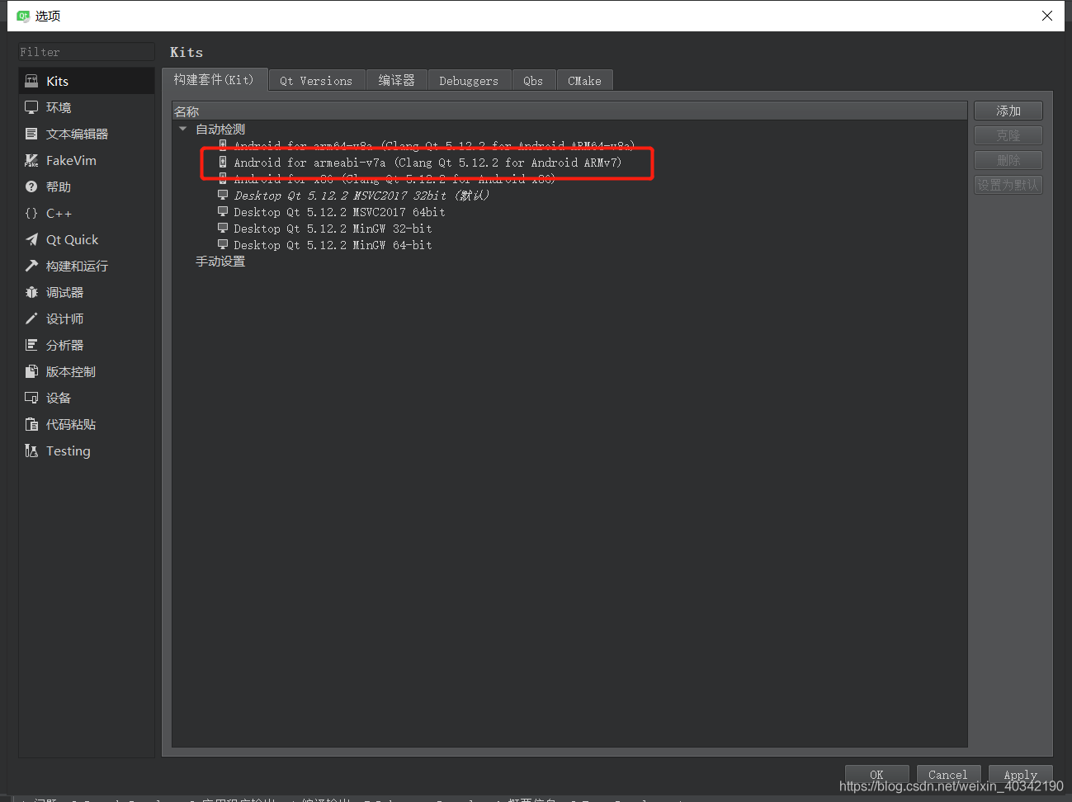Screen dimensions: 1072x802
Task: Click phone icon of Android armeabi-v7a kit
Action: [x=223, y=162]
